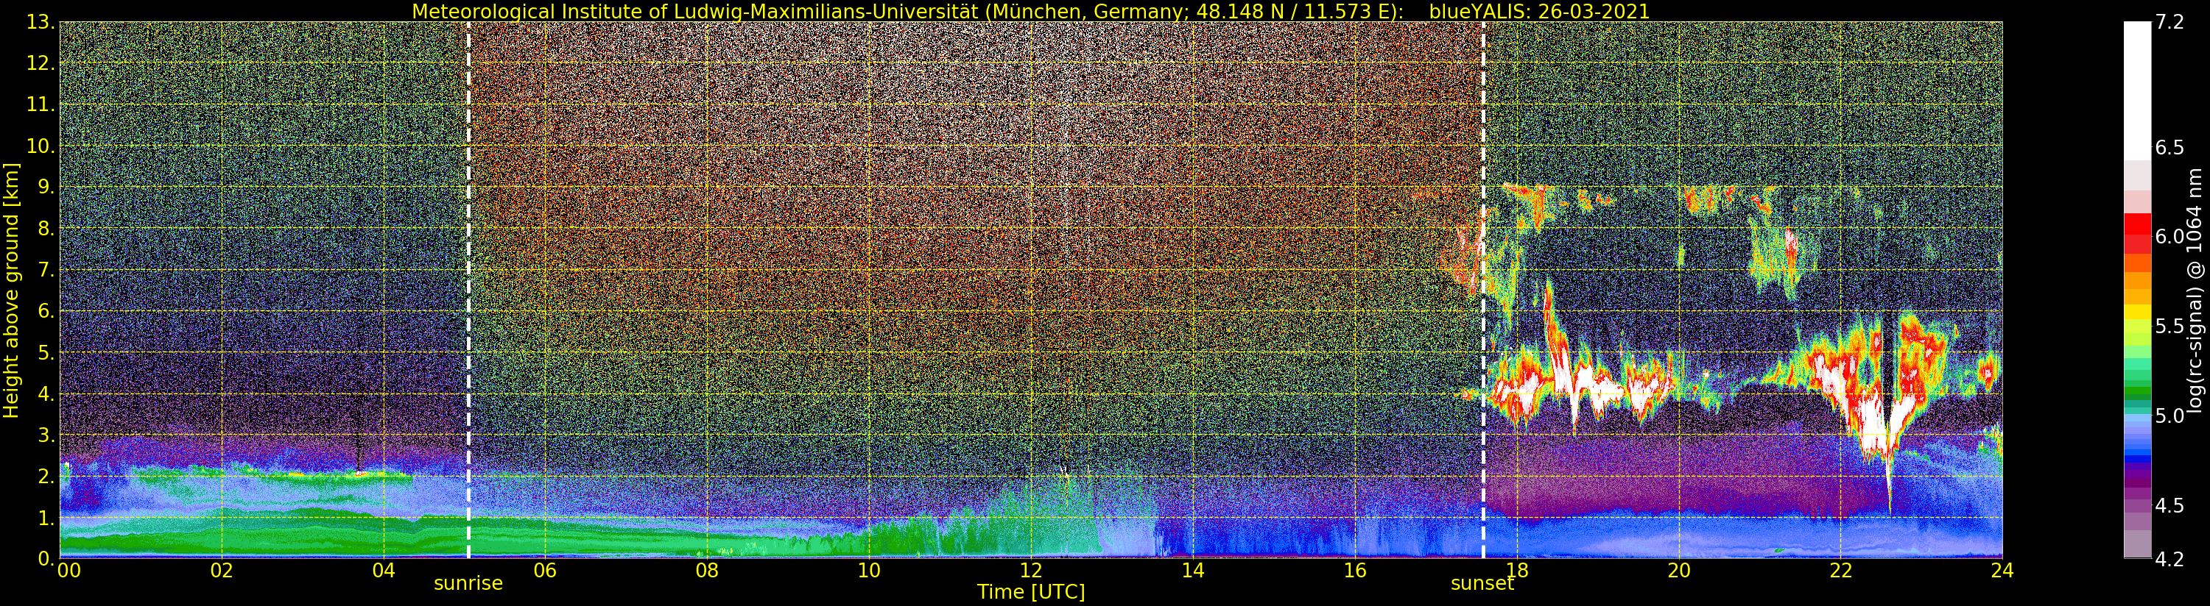
Task: Click the '4.2' colorbar value
Action: [x=2169, y=559]
